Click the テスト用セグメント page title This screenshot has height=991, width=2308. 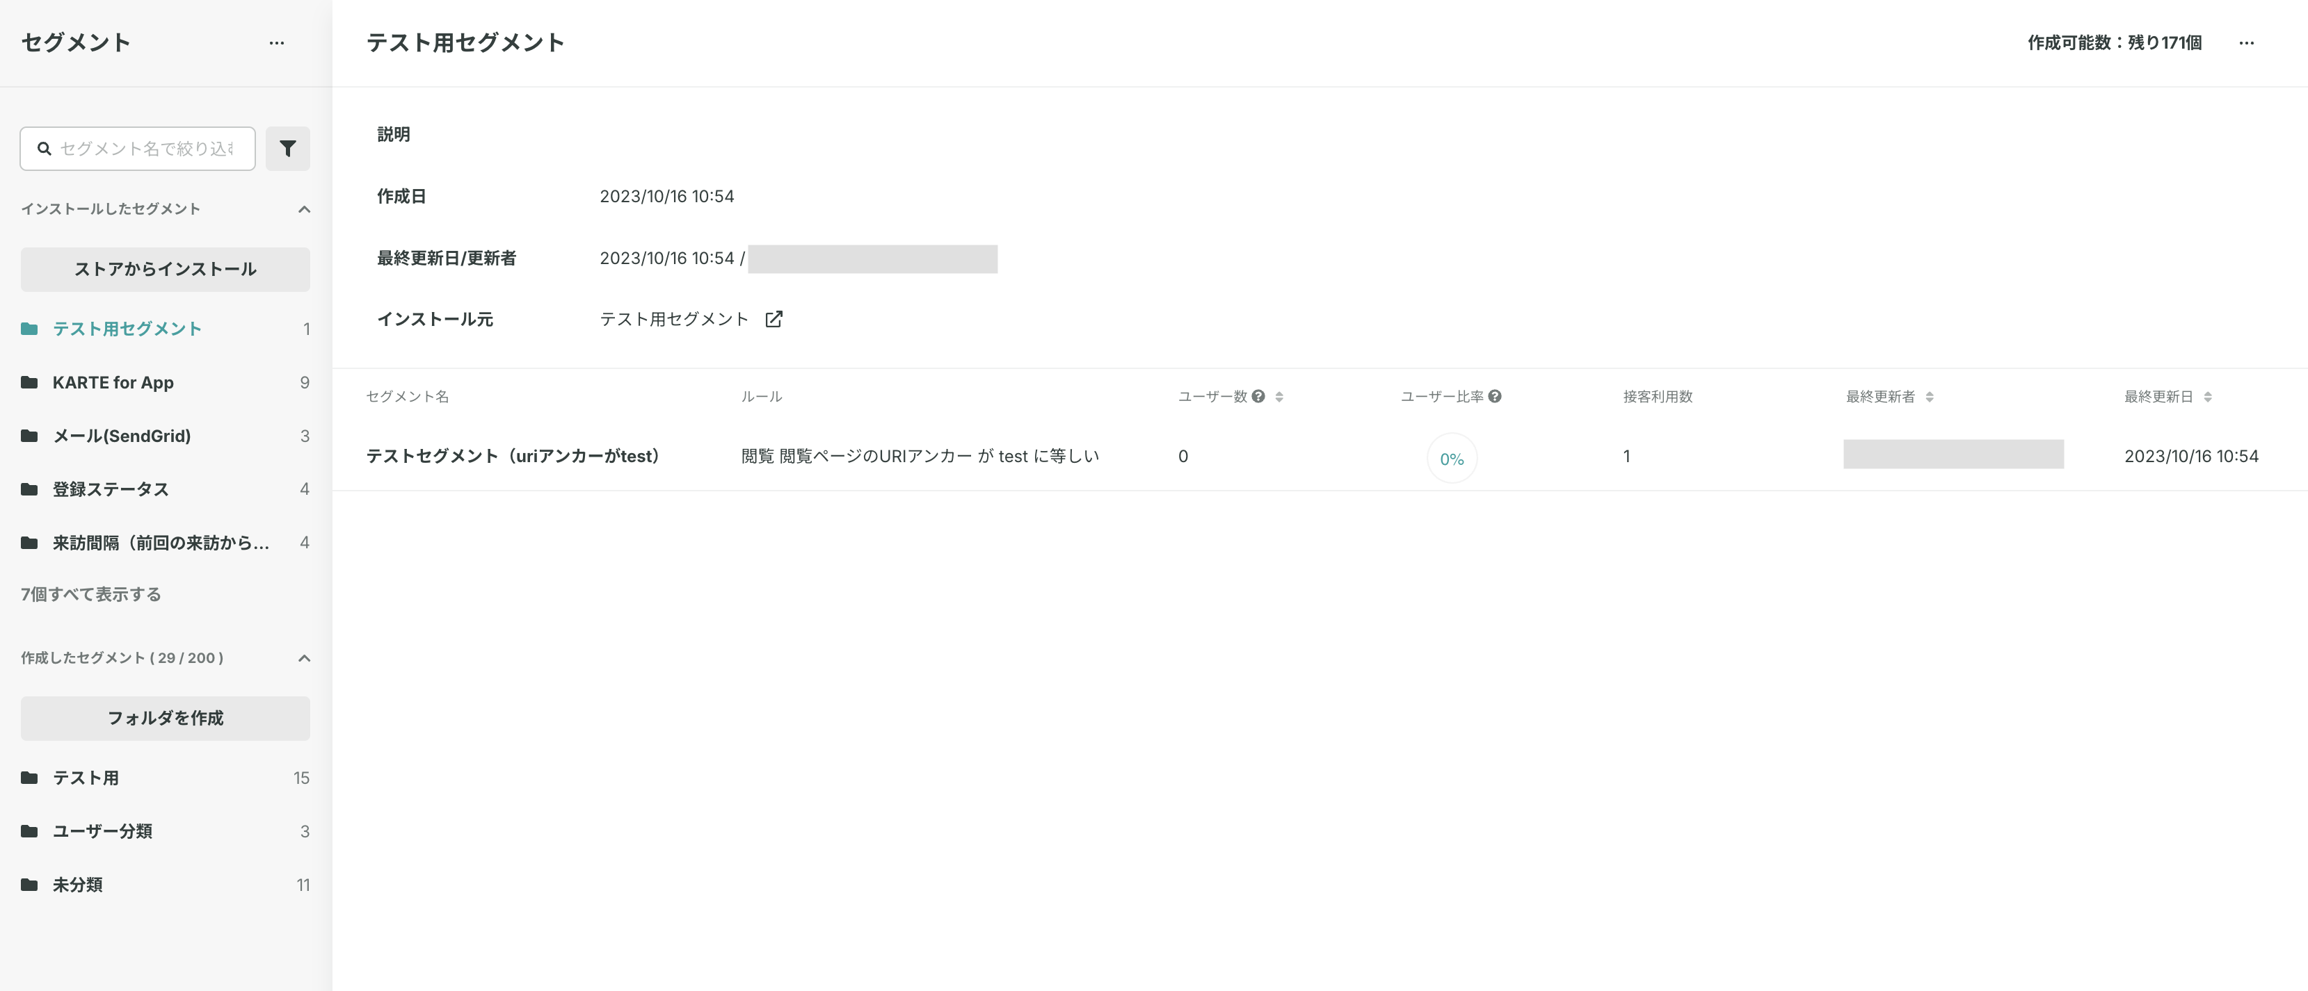[466, 43]
